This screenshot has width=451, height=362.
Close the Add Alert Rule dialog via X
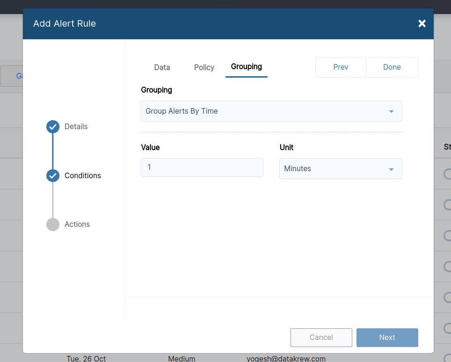[x=422, y=23]
